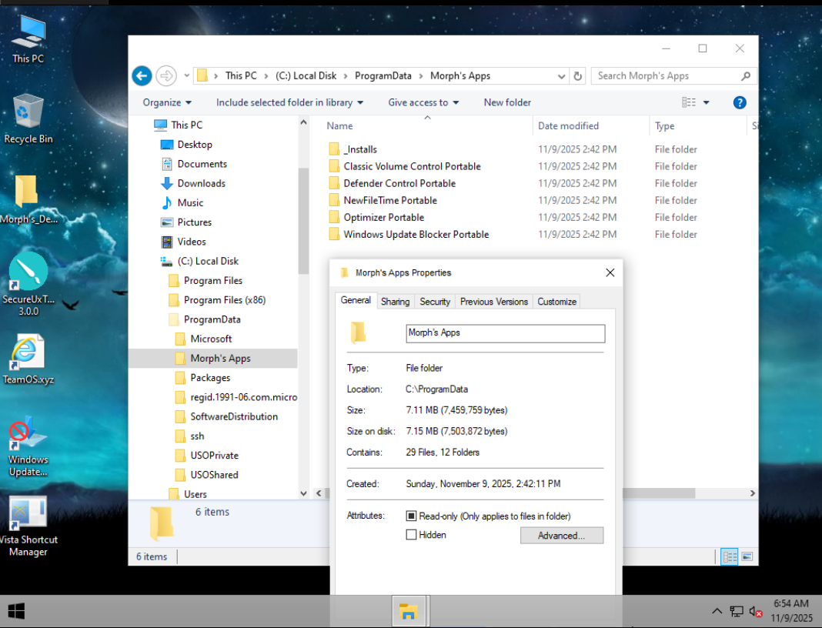Expand Include selected folder in library
The image size is (822, 628).
point(289,102)
